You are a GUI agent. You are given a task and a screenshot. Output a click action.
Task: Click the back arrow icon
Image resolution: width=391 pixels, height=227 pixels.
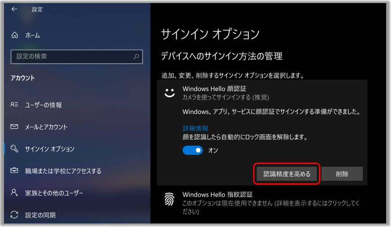pyautogui.click(x=15, y=9)
